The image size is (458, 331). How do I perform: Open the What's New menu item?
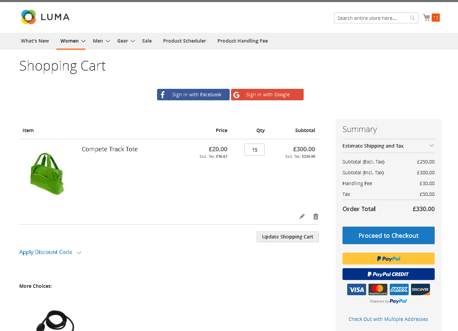point(35,41)
